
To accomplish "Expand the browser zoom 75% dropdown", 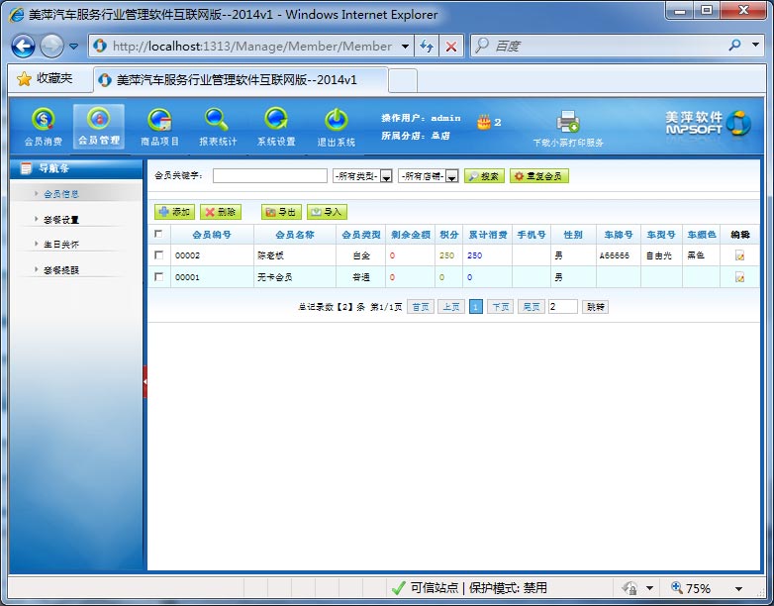I will click(x=738, y=588).
